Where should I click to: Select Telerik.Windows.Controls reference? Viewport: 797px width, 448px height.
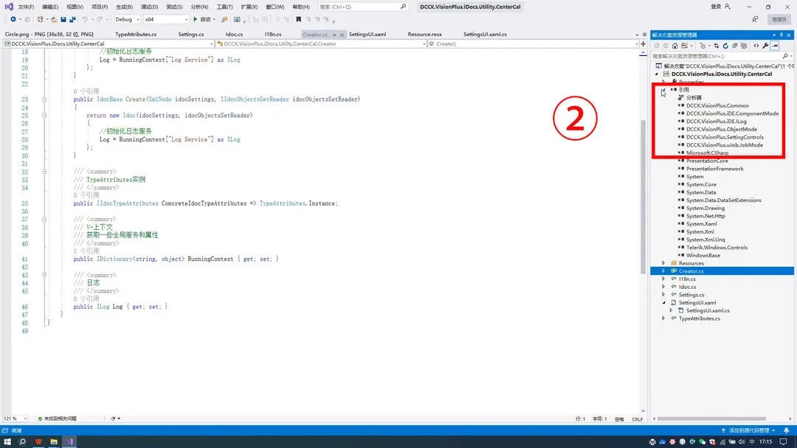tap(717, 248)
